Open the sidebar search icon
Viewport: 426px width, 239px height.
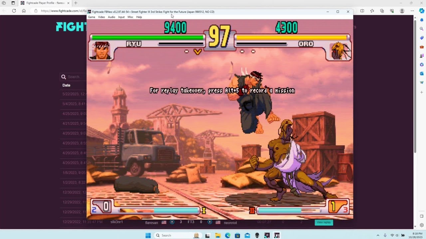[x=422, y=29]
